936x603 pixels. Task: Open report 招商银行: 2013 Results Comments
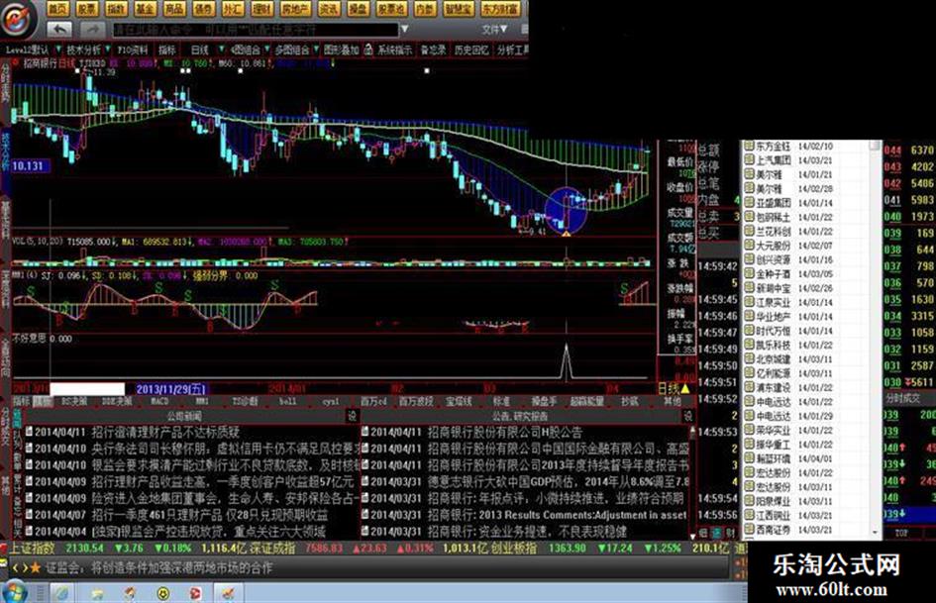click(x=557, y=514)
